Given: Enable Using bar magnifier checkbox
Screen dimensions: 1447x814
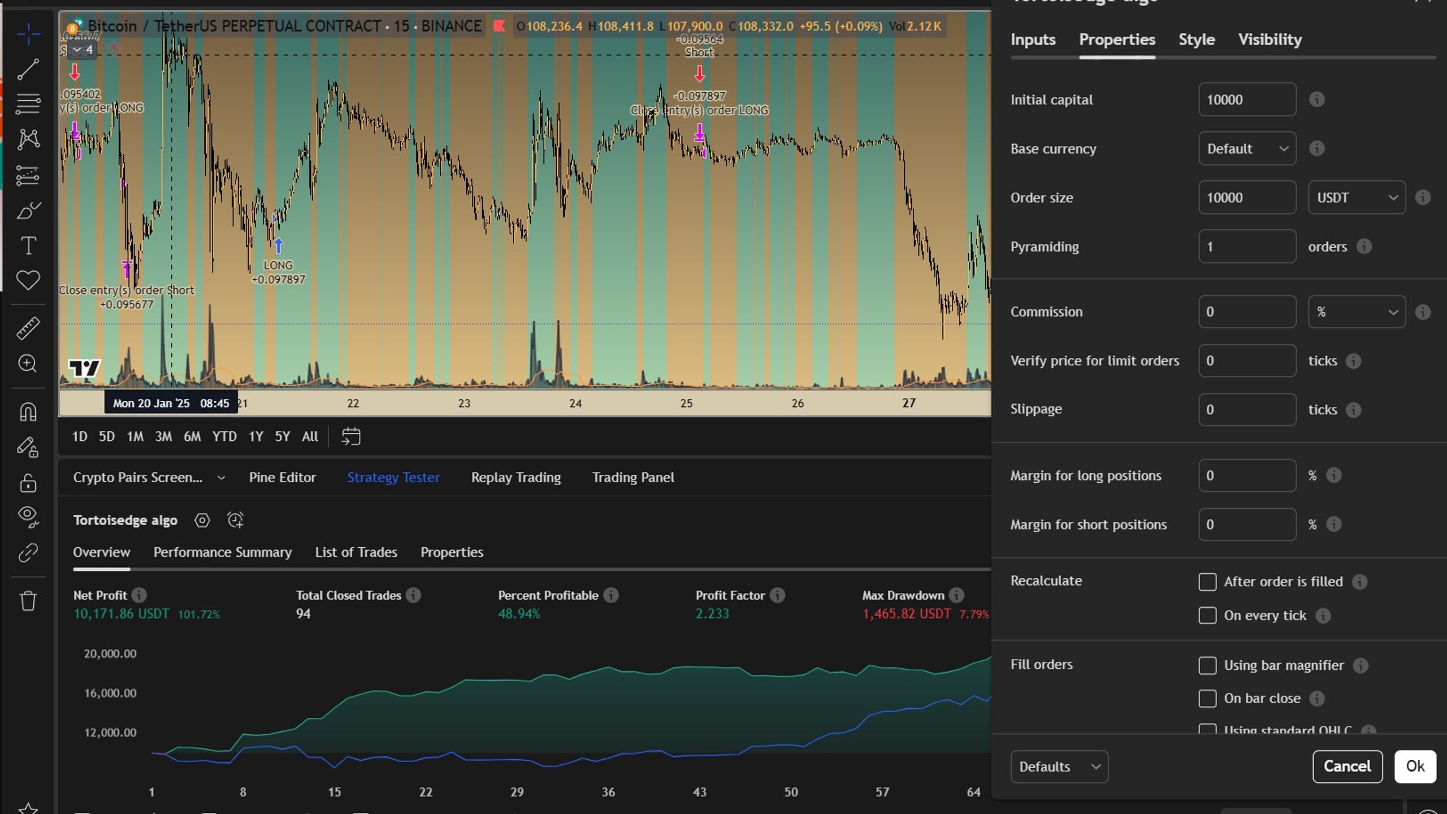Looking at the screenshot, I should tap(1207, 665).
